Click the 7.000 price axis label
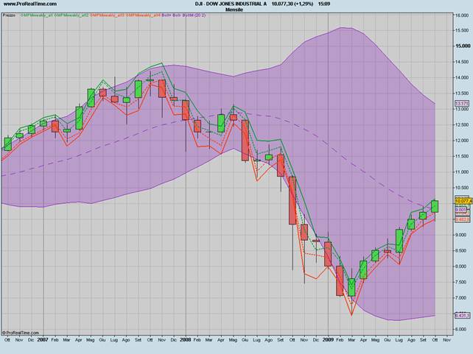This screenshot has height=354, width=473. tap(463, 297)
